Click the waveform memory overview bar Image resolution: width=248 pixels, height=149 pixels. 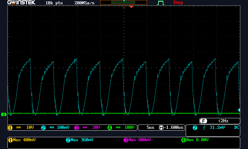point(123,2)
